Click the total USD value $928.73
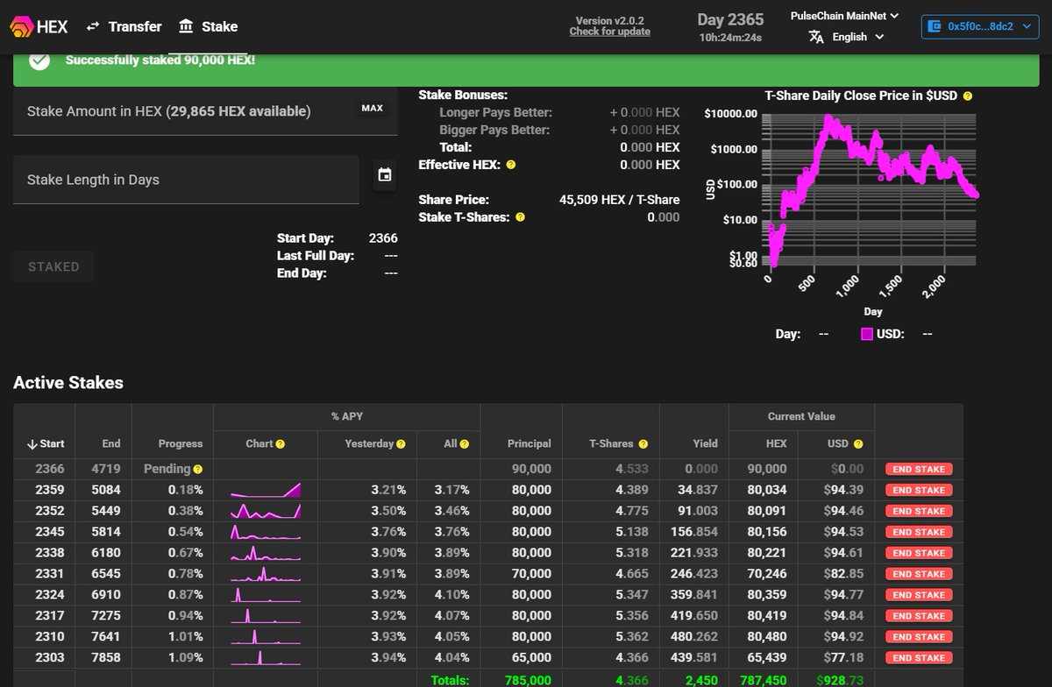This screenshot has width=1052, height=687. 839,680
